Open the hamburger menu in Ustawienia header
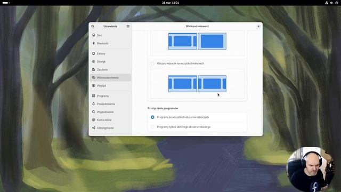This screenshot has height=192, width=341. pyautogui.click(x=128, y=26)
